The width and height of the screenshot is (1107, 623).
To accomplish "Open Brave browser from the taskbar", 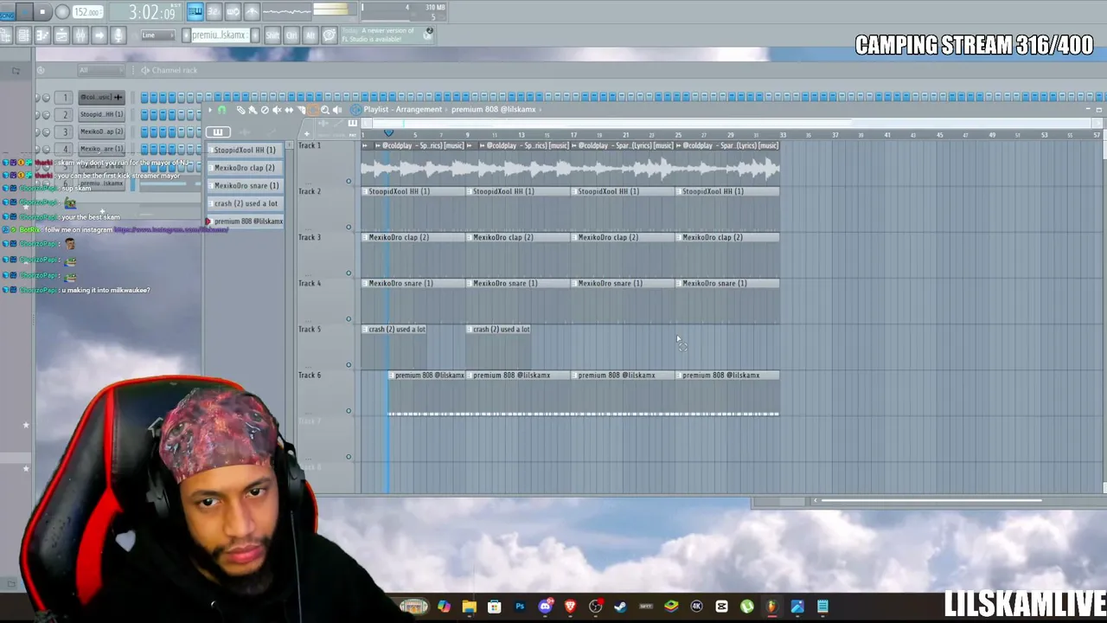I will (570, 607).
